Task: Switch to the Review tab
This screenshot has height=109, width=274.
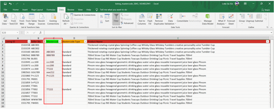Action: (71, 10)
